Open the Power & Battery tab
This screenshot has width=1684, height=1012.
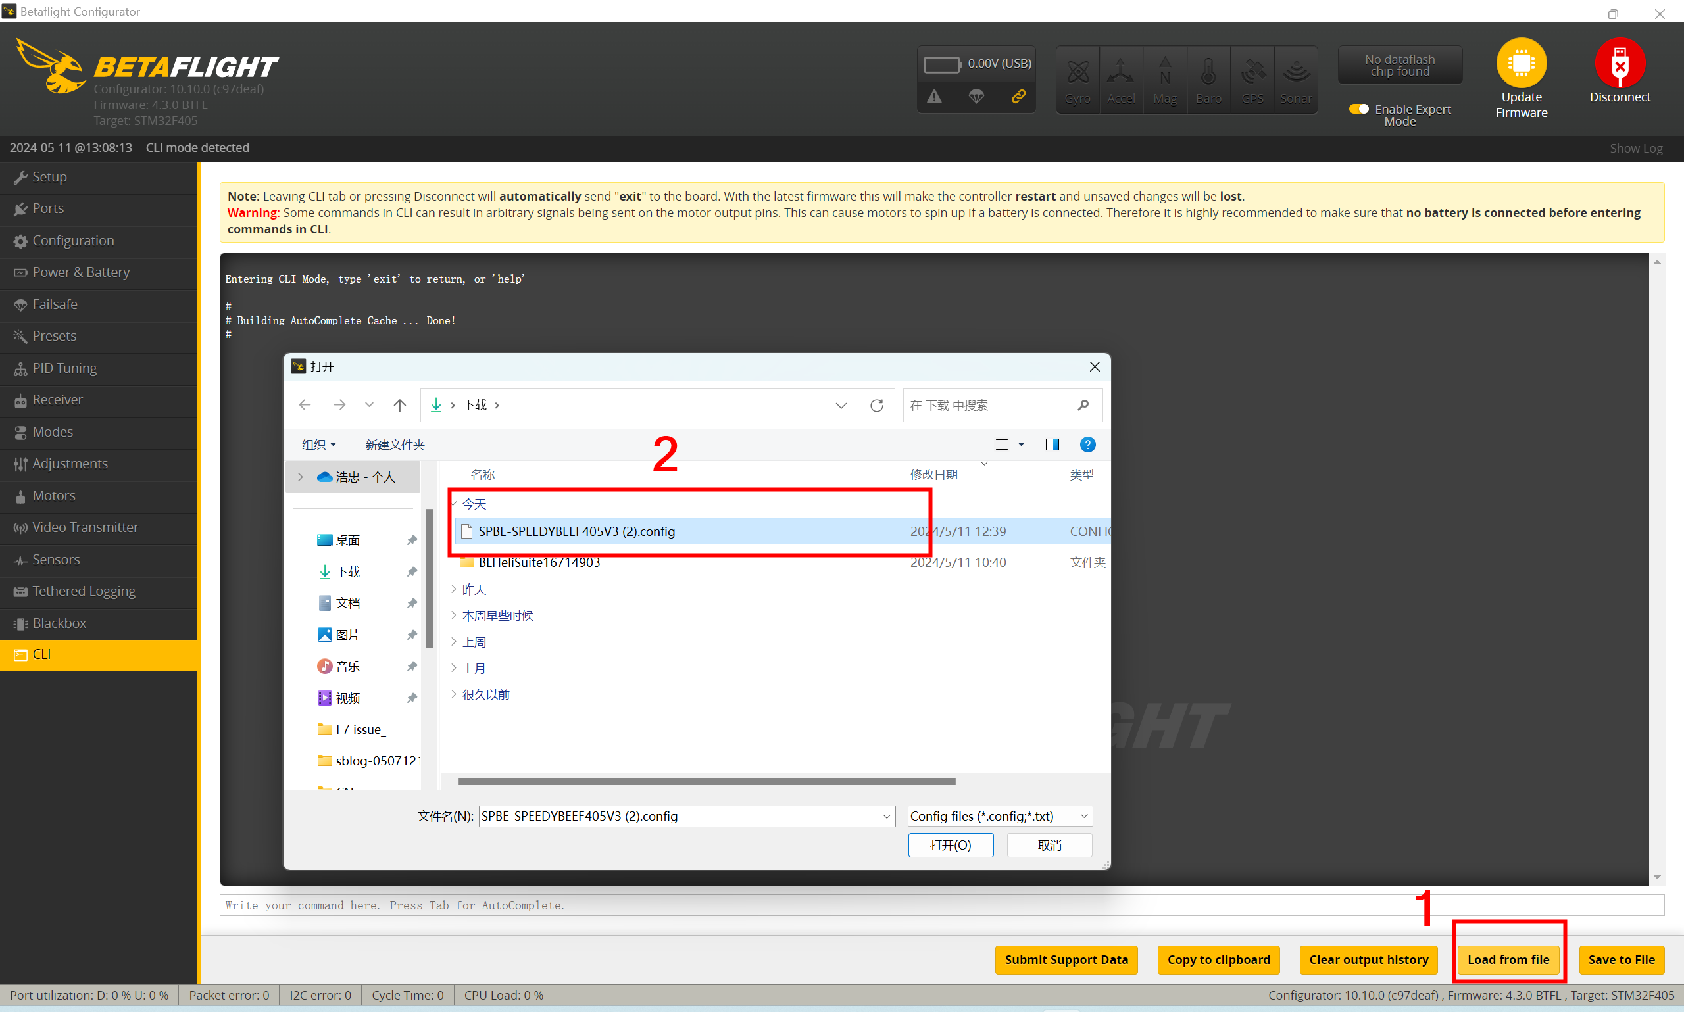tap(99, 272)
